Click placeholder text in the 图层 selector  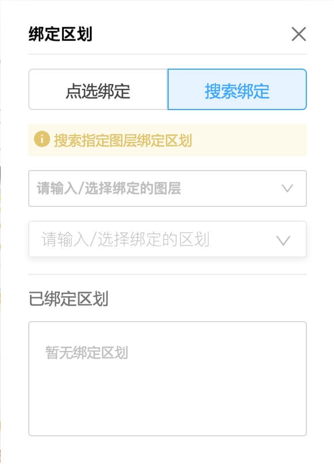coord(109,188)
